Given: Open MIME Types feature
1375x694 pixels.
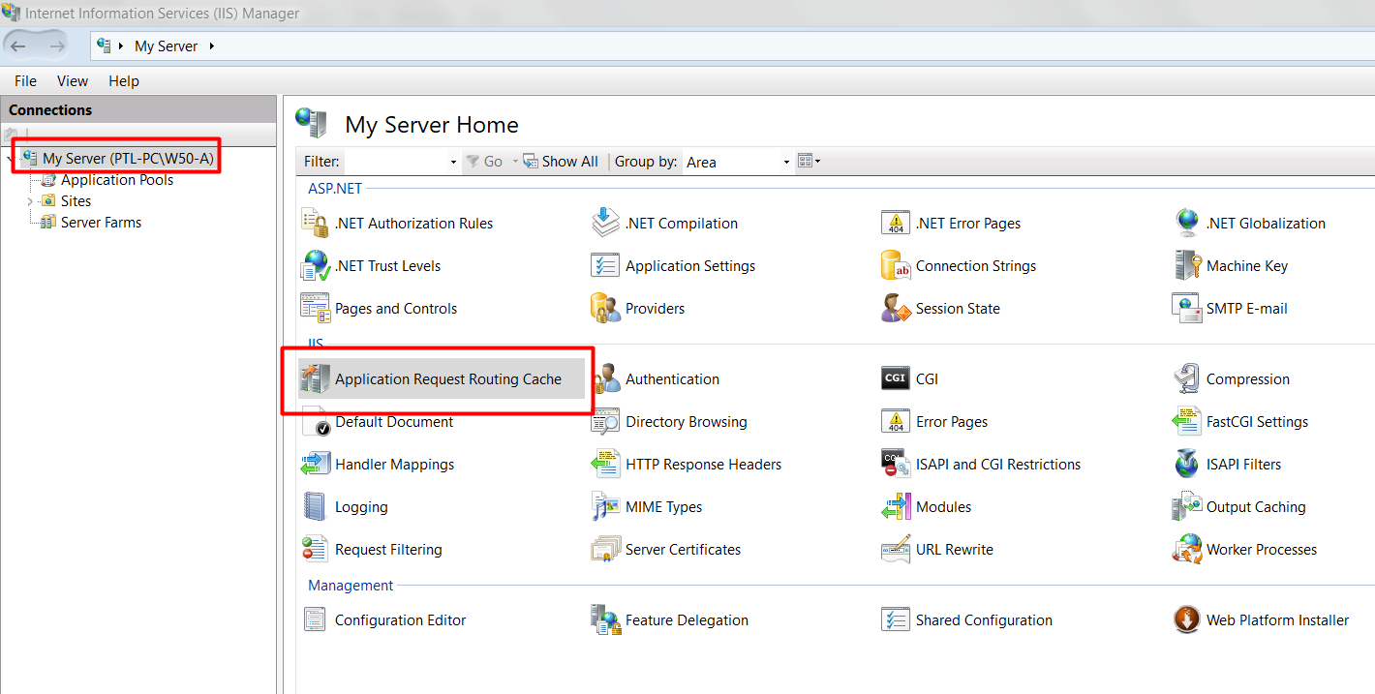Looking at the screenshot, I should (648, 507).
